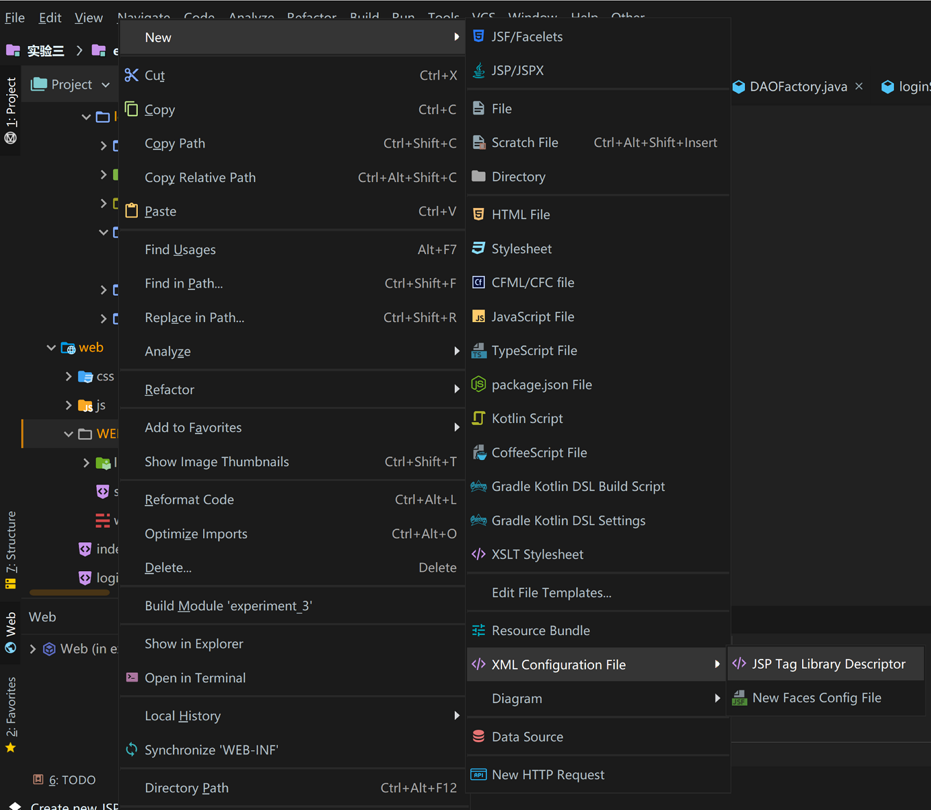Open the Maven tool window icon
Viewport: 931px width, 810px height.
(x=10, y=138)
